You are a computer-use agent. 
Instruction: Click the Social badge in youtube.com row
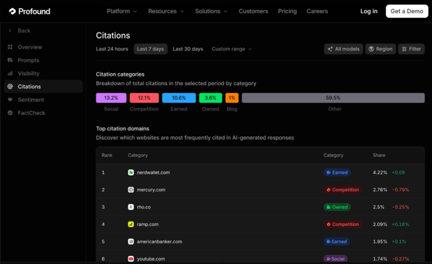[x=336, y=259]
